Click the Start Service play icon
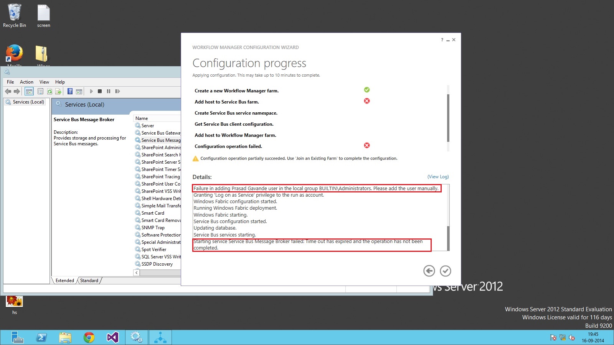Viewport: 614px width, 345px height. coord(91,91)
